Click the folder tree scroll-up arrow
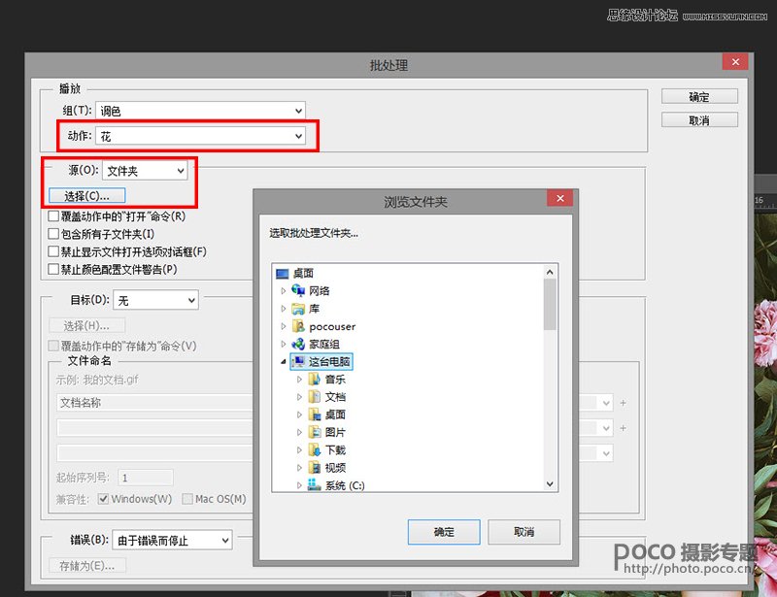The width and height of the screenshot is (777, 597). (550, 272)
